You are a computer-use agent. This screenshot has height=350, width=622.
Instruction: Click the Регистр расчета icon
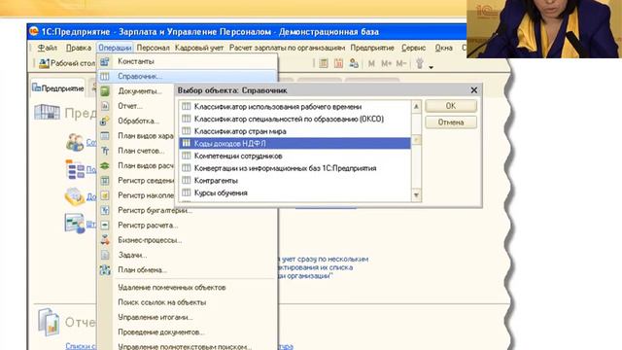click(105, 225)
